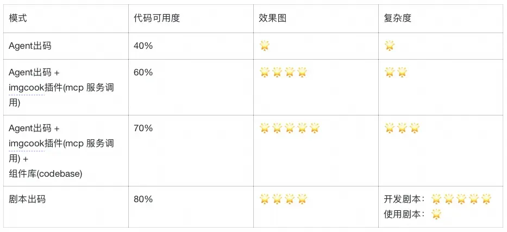Click underlined imgcook word in the 60% row
This screenshot has width=507, height=232.
[x=27, y=88]
